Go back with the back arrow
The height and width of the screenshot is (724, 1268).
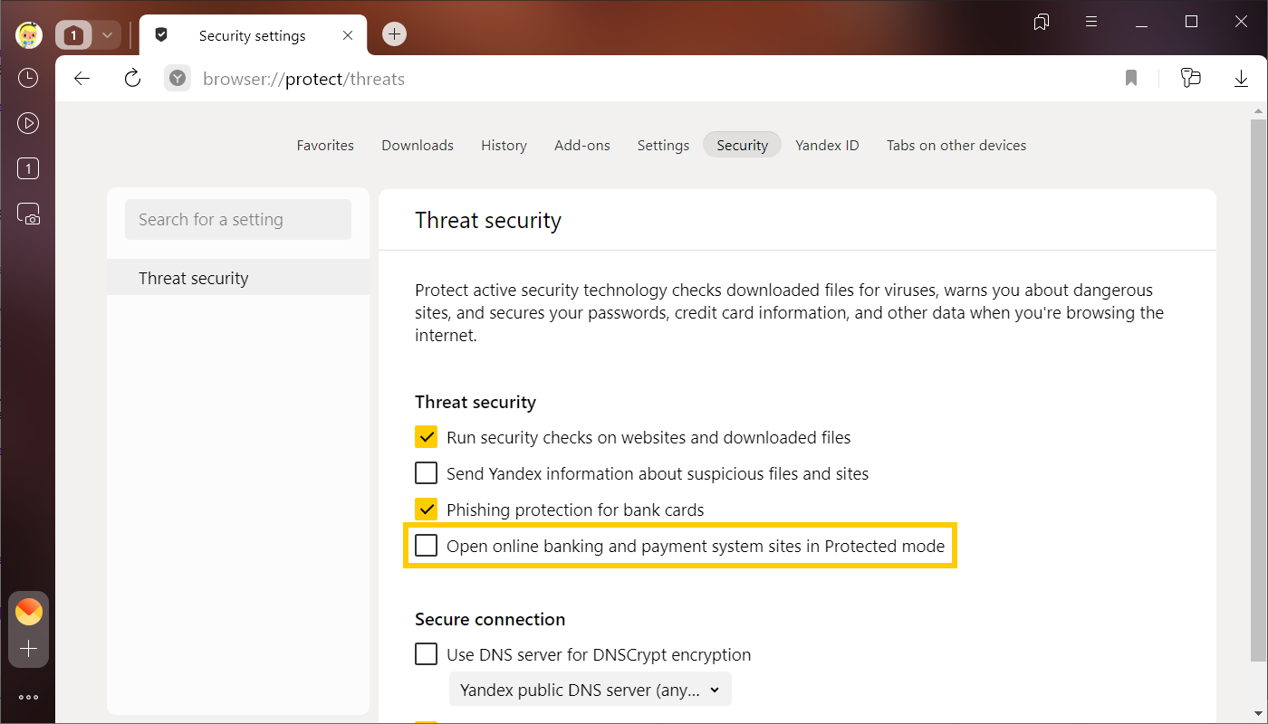coord(82,79)
